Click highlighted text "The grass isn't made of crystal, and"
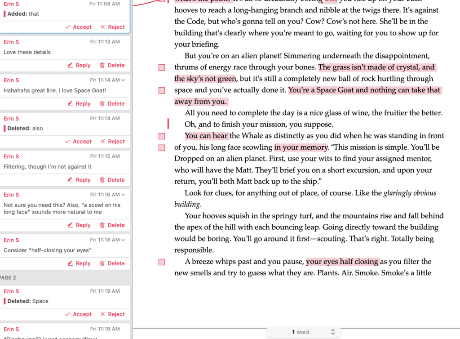 [376, 67]
